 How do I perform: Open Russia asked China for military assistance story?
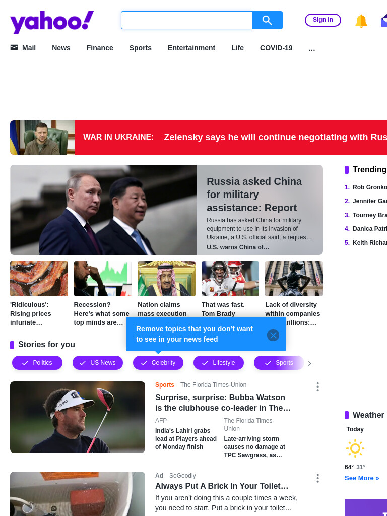(x=254, y=195)
